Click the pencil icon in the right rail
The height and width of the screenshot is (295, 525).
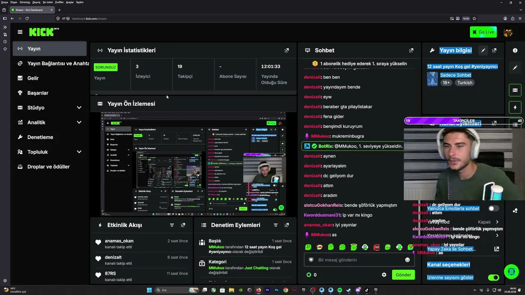pyautogui.click(x=515, y=68)
